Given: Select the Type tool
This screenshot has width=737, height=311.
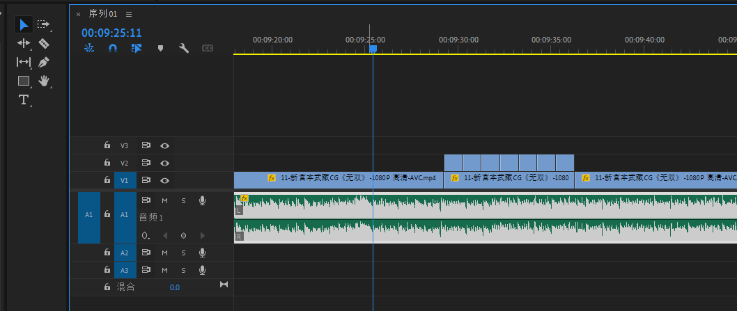Looking at the screenshot, I should click(24, 99).
